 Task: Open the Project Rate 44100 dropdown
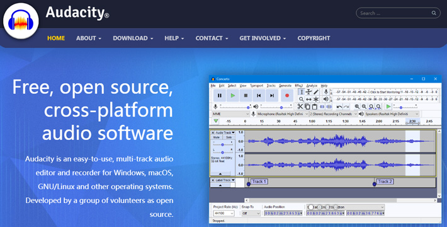pyautogui.click(x=224, y=213)
